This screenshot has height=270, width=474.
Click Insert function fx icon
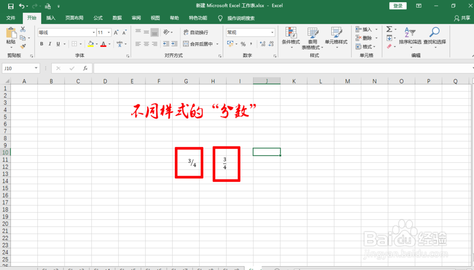pyautogui.click(x=85, y=68)
